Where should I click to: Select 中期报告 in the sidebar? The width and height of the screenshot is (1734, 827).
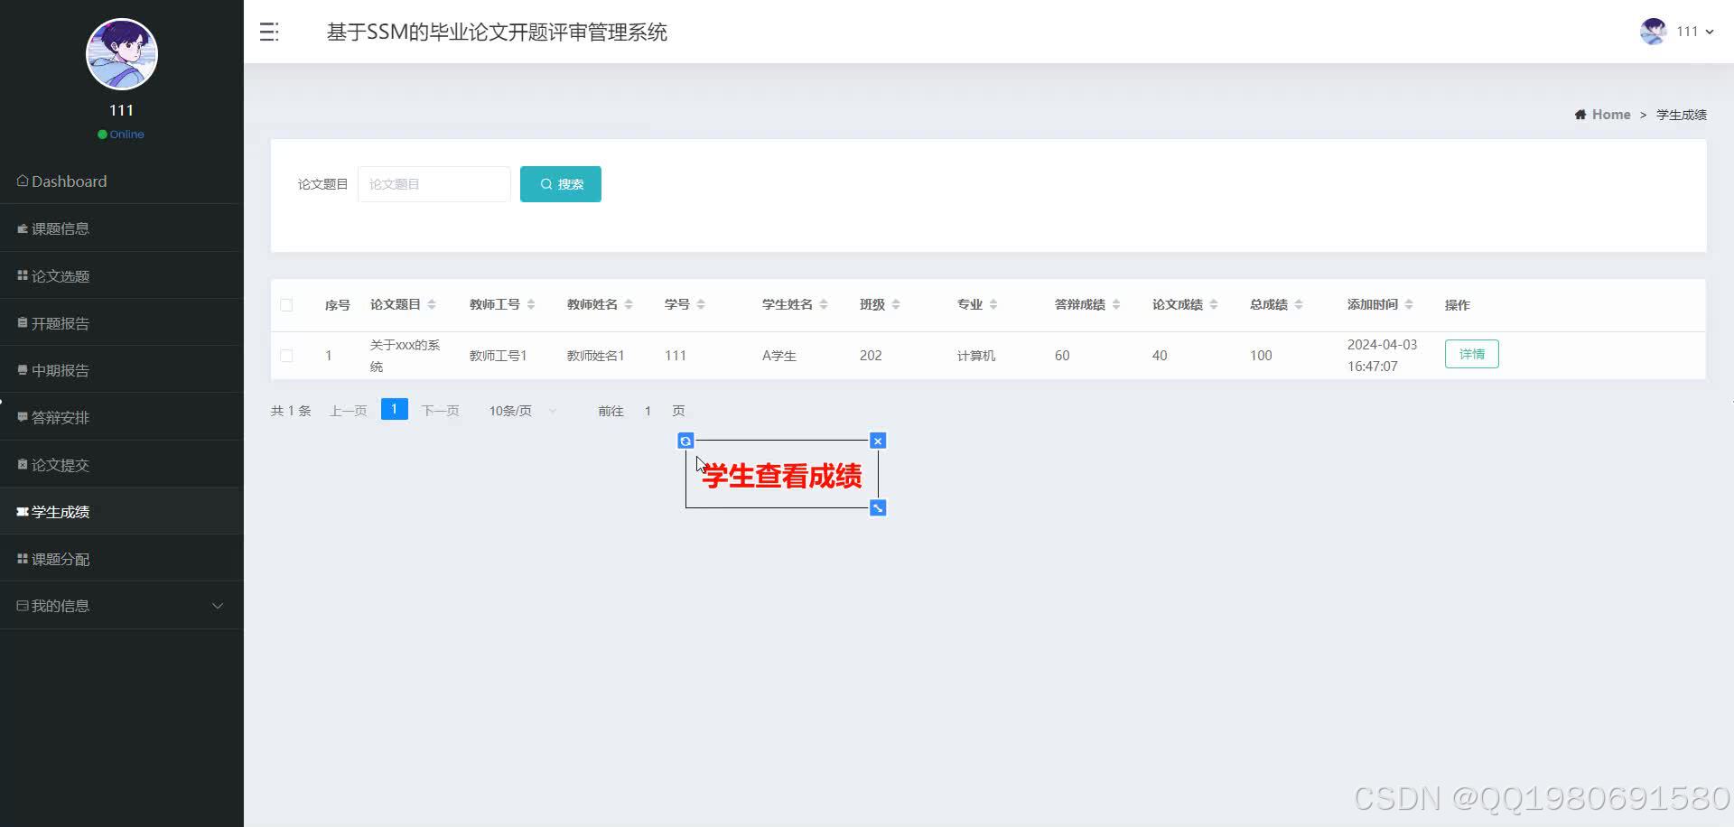(x=23, y=369)
